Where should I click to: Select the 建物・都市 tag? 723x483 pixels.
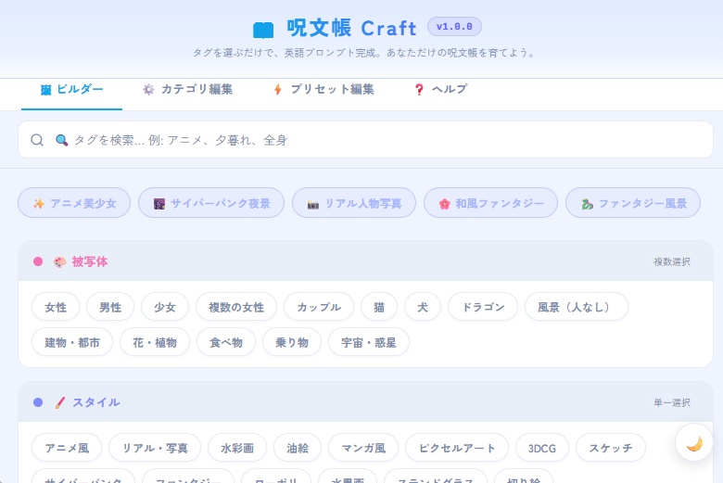[x=72, y=342]
